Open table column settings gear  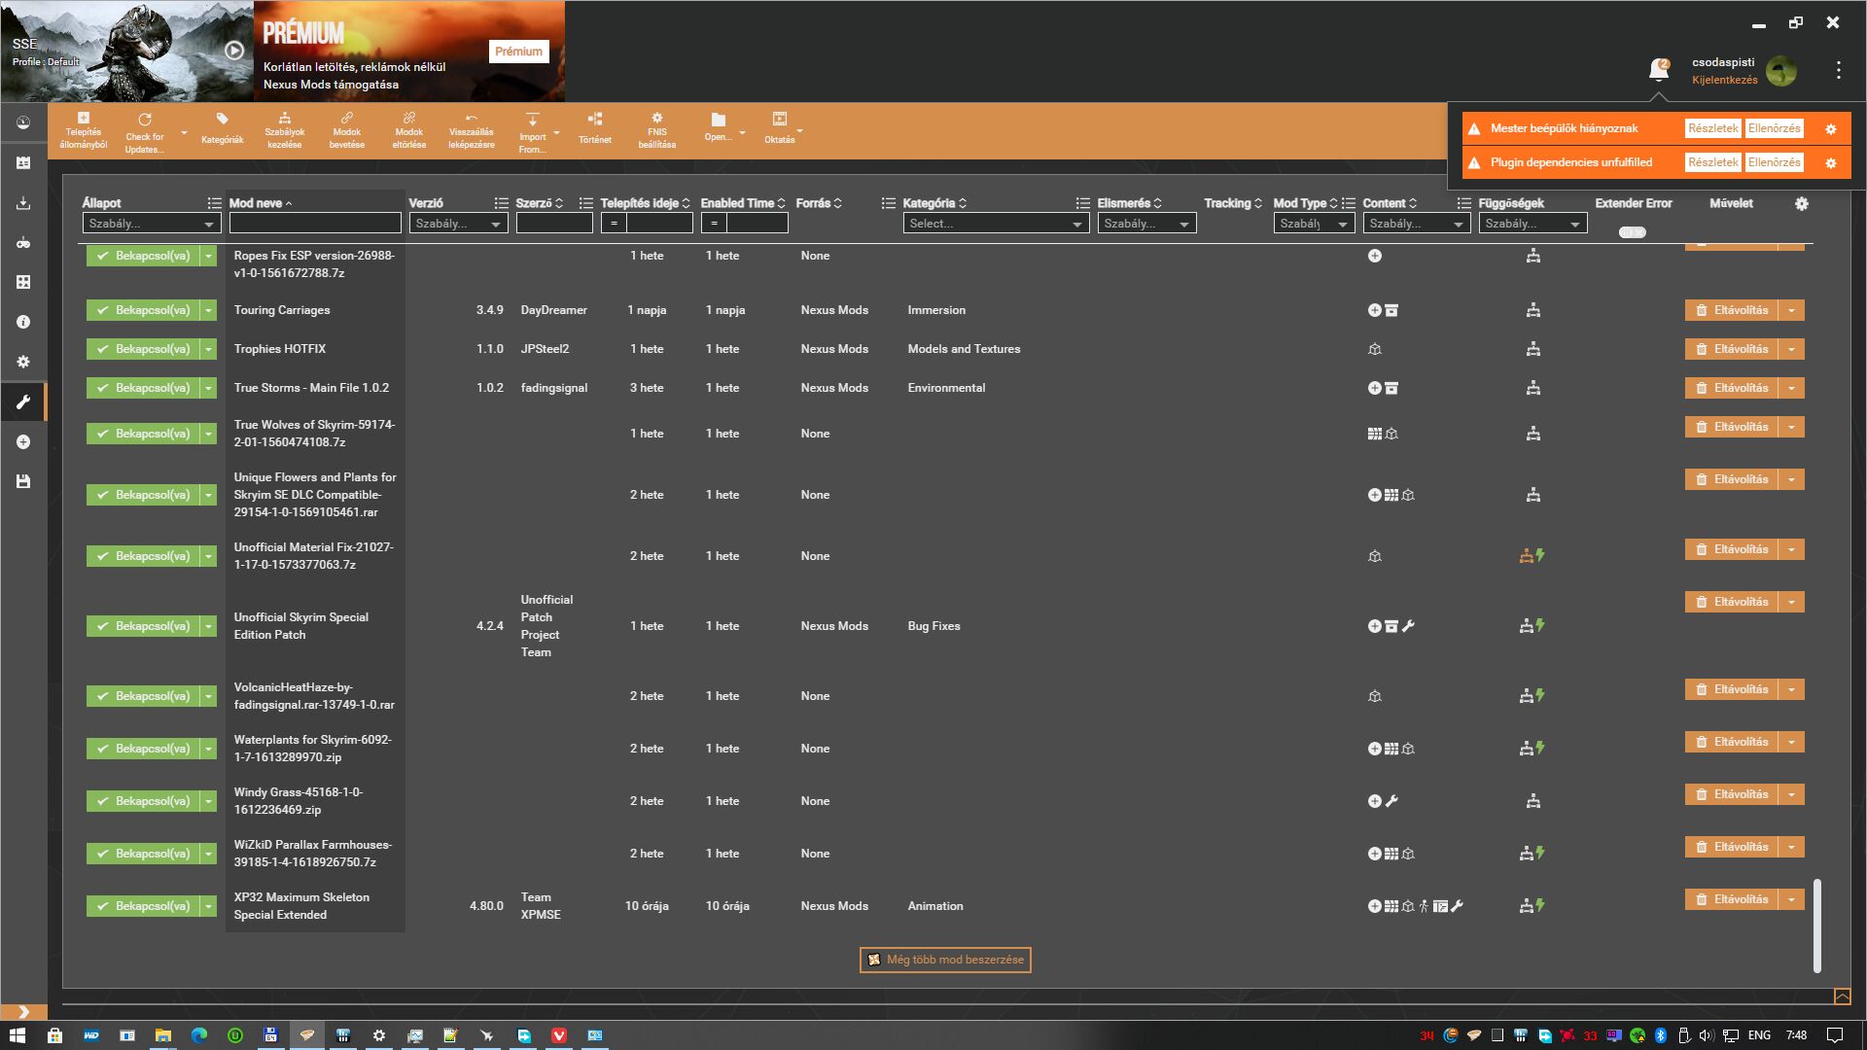[1801, 203]
